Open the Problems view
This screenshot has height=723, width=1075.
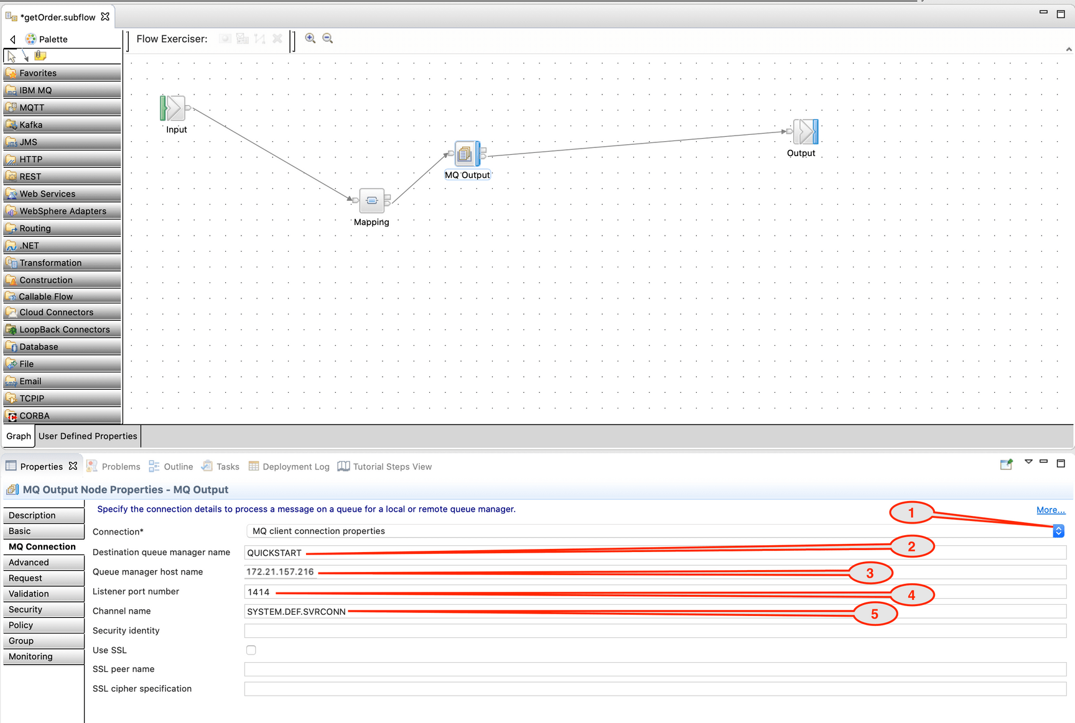coord(121,466)
